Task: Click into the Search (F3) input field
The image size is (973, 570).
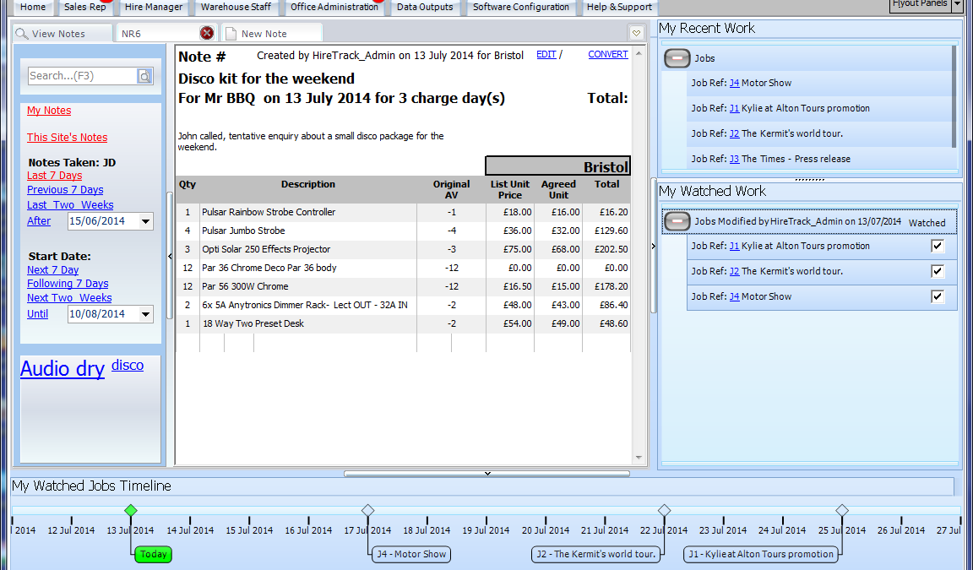Action: coord(82,76)
